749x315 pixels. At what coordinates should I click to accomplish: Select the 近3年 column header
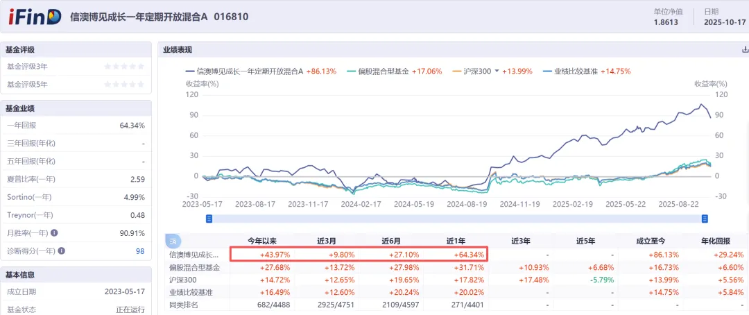coord(522,241)
